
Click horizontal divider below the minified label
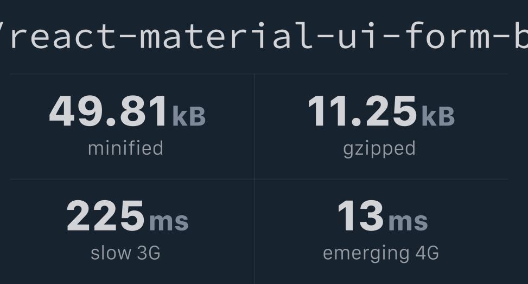[132, 179]
